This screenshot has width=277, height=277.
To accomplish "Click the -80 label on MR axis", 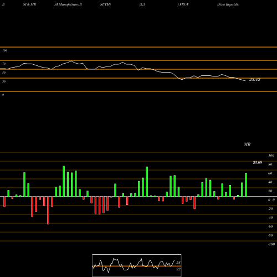I will [270, 235].
